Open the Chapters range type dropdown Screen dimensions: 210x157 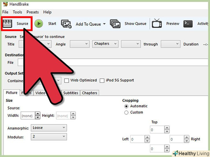pyautogui.click(x=105, y=44)
